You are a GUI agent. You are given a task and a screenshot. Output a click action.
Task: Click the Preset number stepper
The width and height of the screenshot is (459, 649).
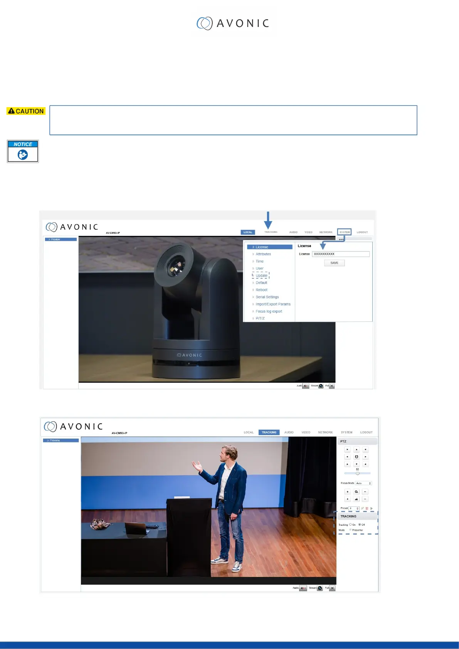pos(357,508)
